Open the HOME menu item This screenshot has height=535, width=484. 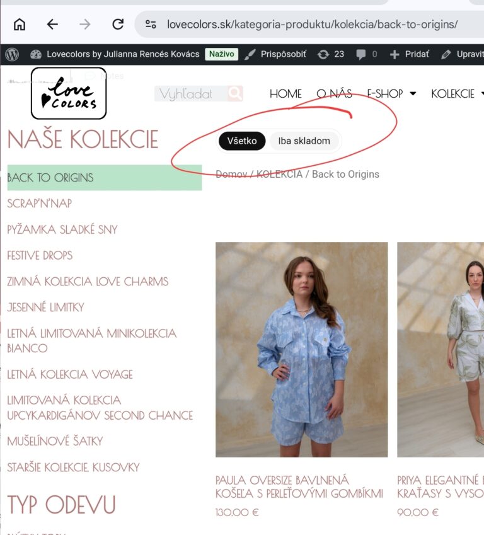coord(285,94)
